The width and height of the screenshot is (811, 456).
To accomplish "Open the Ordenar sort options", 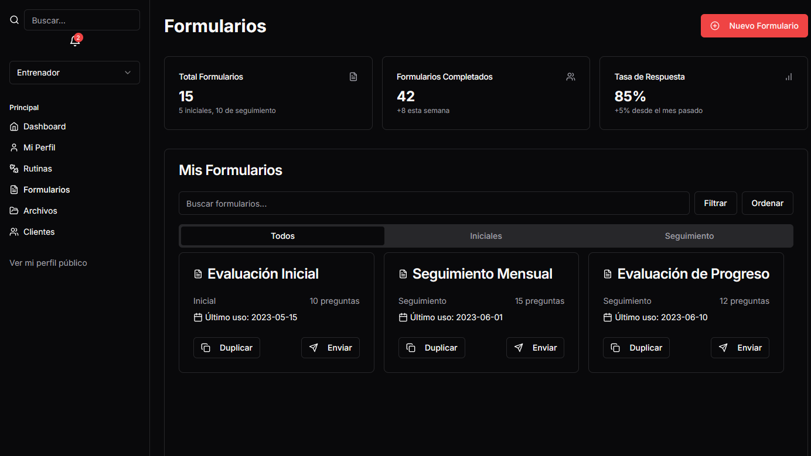I will click(767, 203).
